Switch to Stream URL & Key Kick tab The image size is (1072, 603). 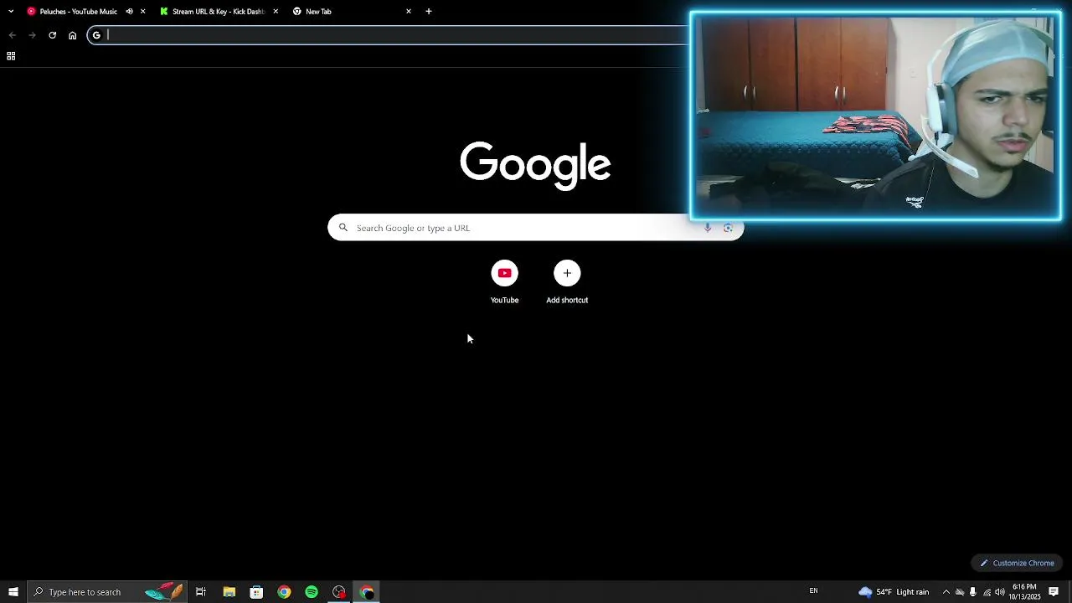[218, 12]
